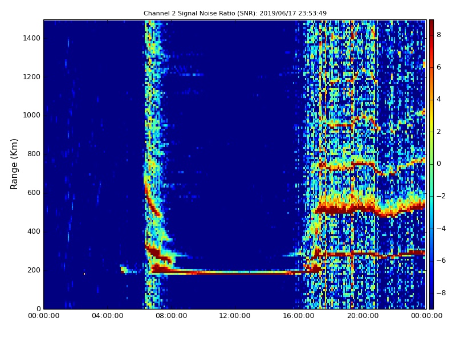Click the colorbar label 6
The height and width of the screenshot is (342, 456).
(x=439, y=67)
